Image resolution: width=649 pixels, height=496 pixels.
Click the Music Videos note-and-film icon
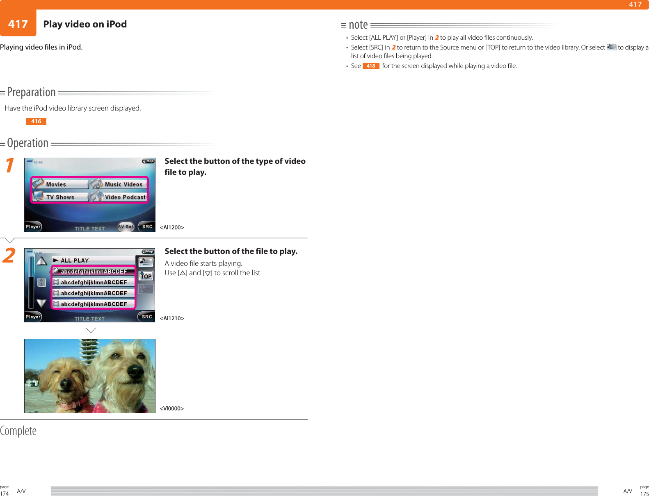point(96,183)
